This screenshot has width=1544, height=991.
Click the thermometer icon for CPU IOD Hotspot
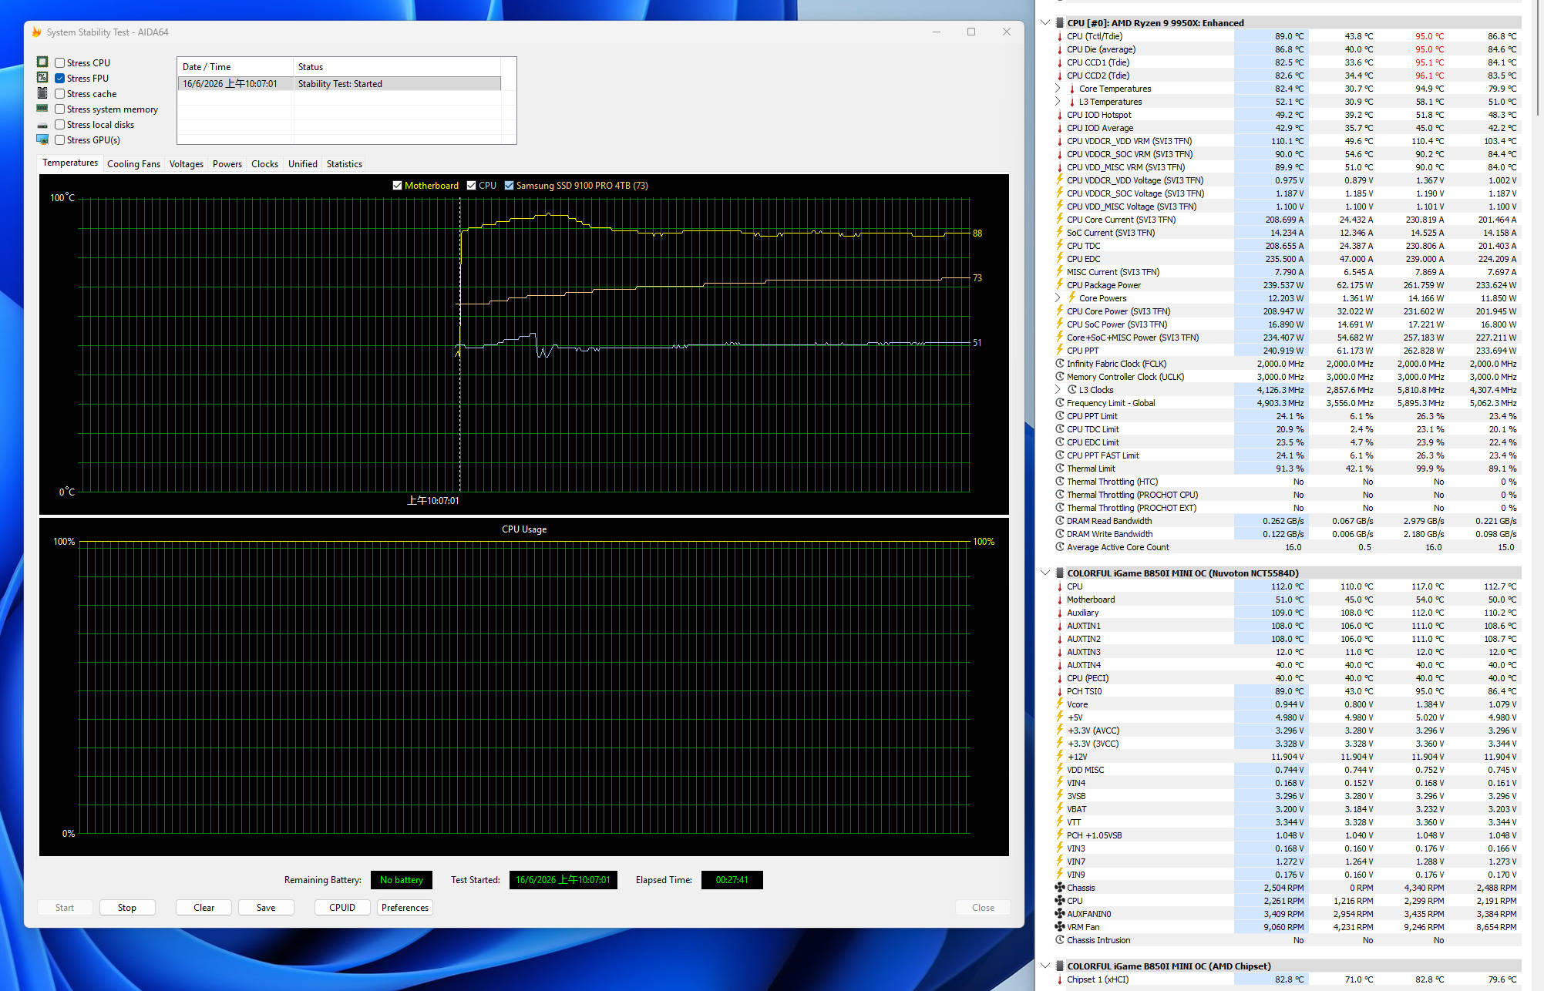coord(1060,115)
